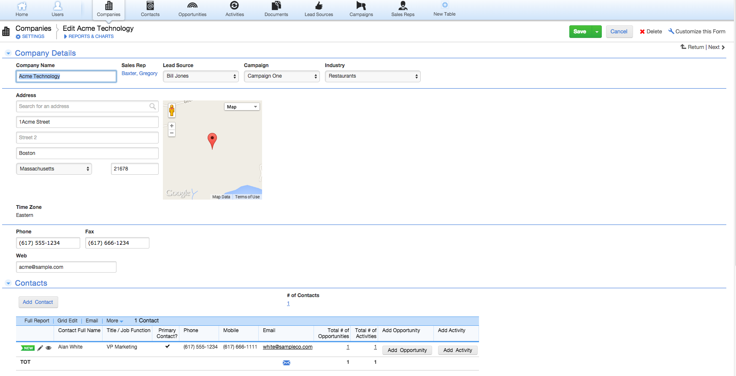Screen dimensions: 736x376
Task: Open sales rep link Baxter, Gregory
Action: click(139, 73)
